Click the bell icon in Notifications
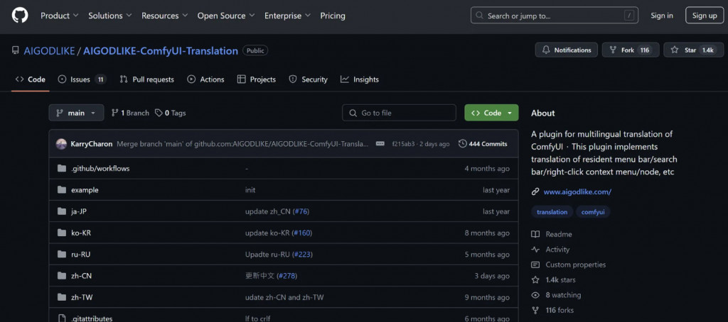 coord(546,50)
